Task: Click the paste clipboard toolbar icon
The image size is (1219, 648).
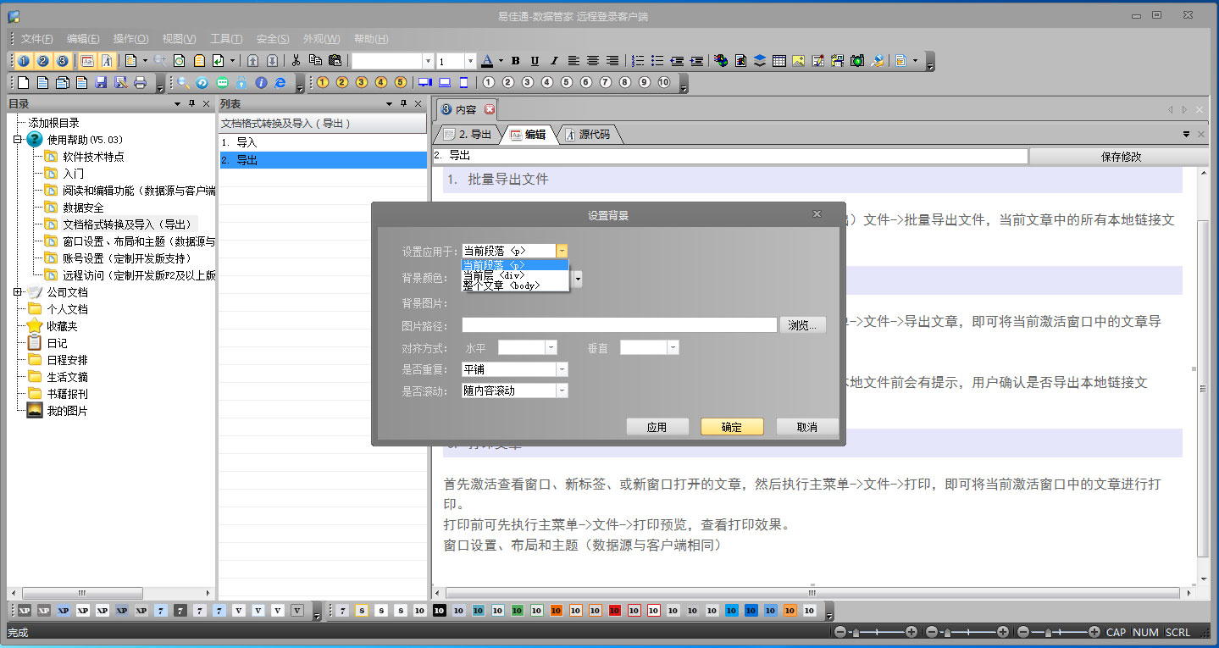Action: [x=335, y=61]
